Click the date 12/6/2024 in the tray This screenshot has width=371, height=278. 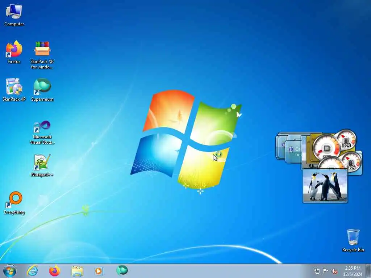(x=353, y=274)
